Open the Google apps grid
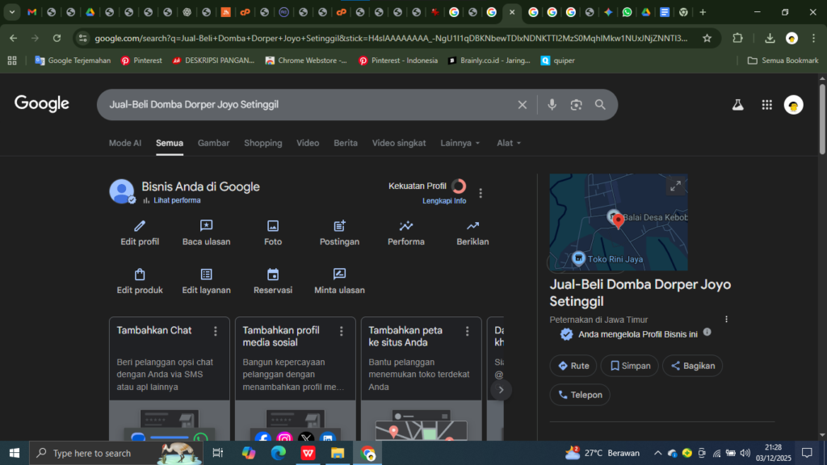 (x=766, y=105)
